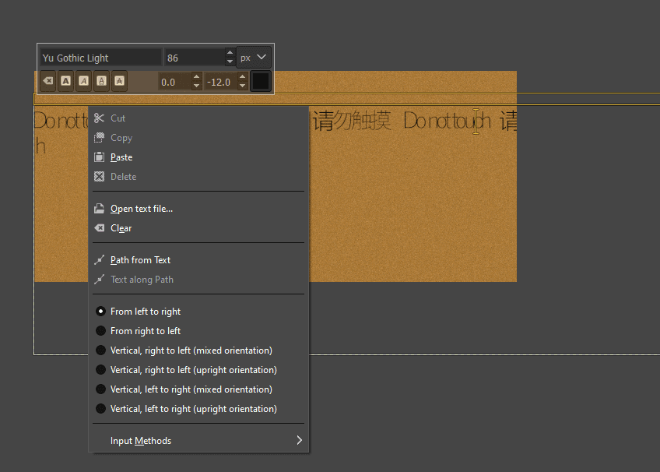Image resolution: width=660 pixels, height=472 pixels.
Task: Toggle strikethrough text style button
Action: click(x=120, y=81)
